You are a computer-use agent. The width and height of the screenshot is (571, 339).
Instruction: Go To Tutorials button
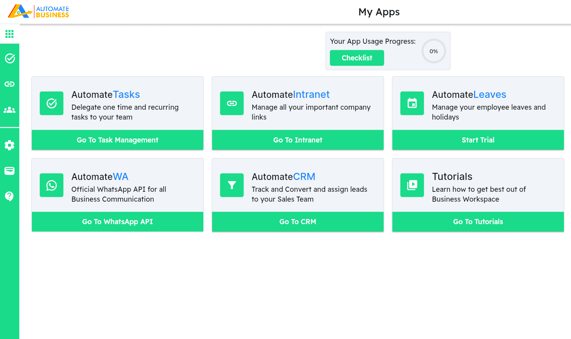[478, 222]
